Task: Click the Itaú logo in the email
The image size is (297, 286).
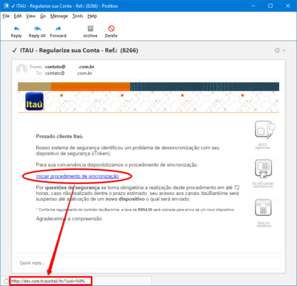Action: pos(34,101)
